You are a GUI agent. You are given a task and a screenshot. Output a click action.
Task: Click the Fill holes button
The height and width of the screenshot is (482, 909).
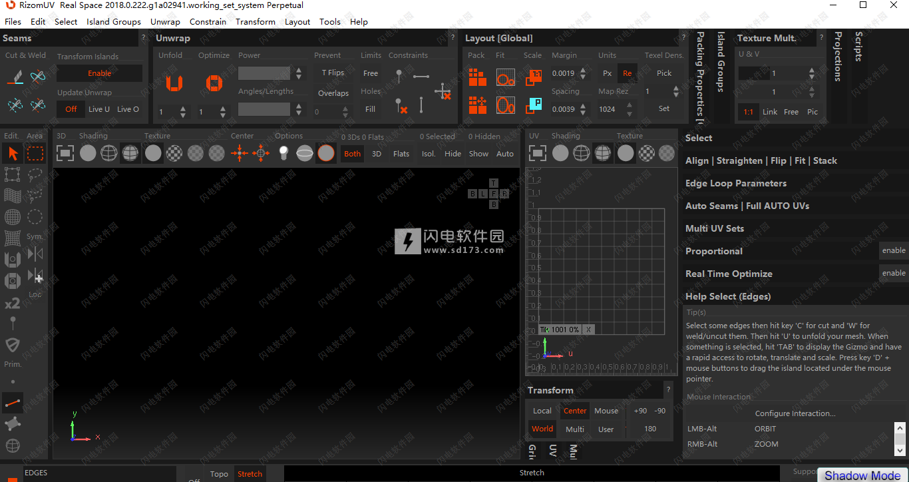pos(370,109)
